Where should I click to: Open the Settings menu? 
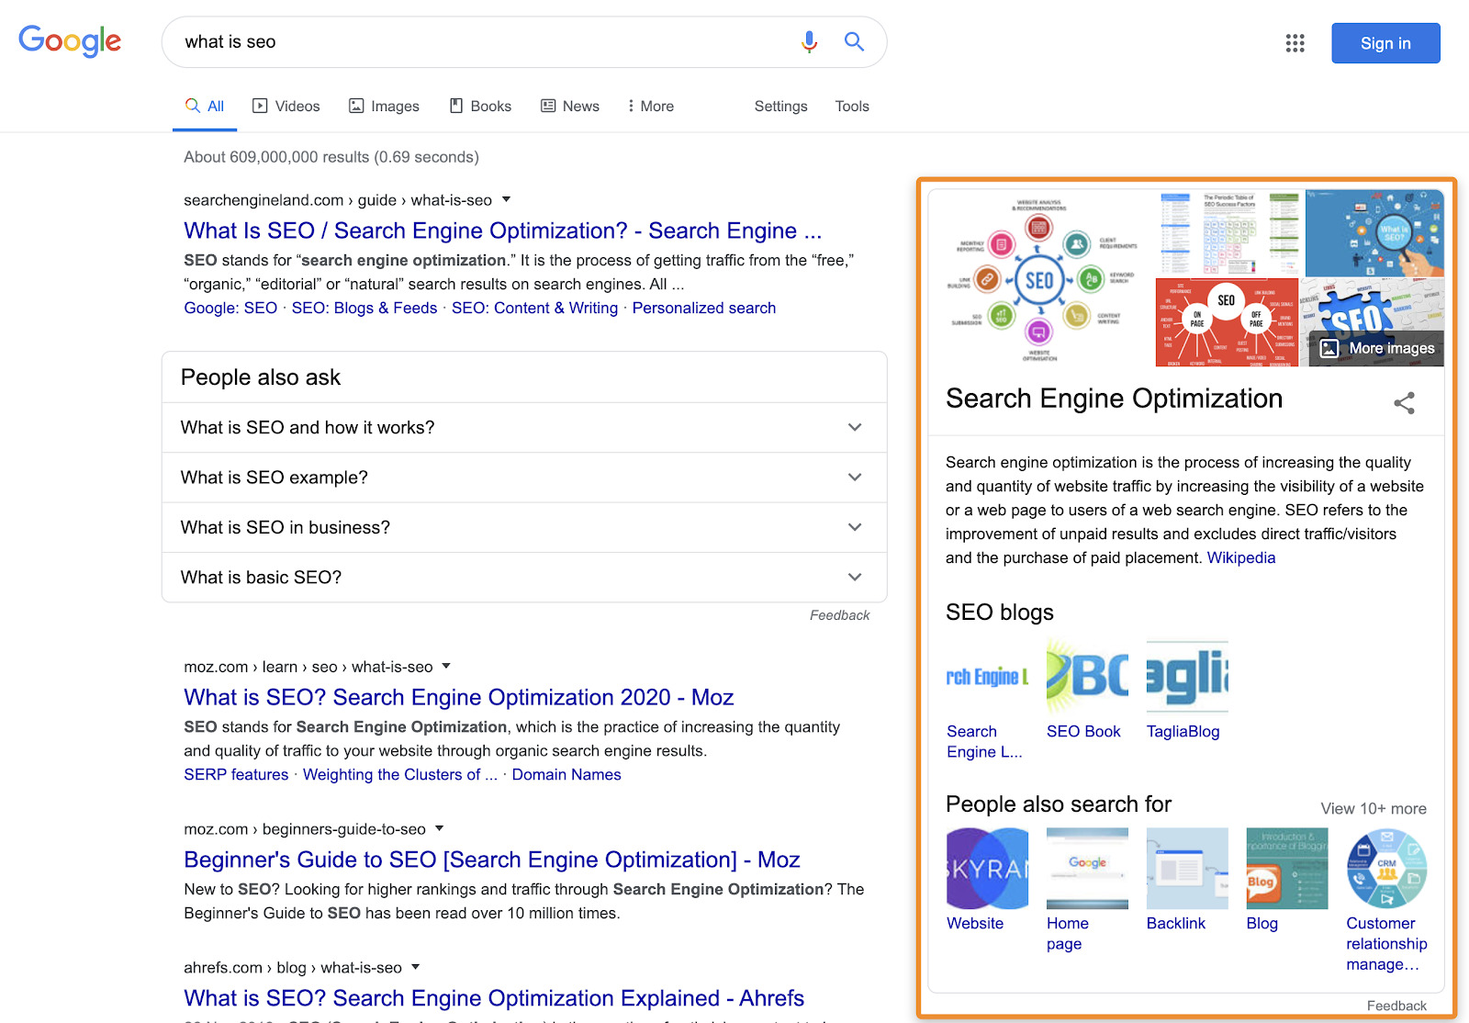point(779,107)
